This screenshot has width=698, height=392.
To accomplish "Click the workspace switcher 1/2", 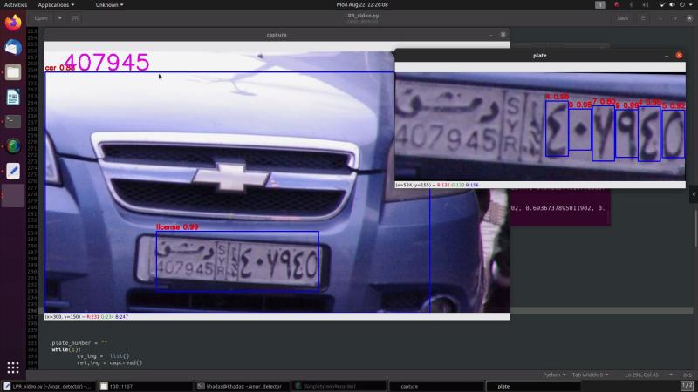I will click(x=687, y=385).
